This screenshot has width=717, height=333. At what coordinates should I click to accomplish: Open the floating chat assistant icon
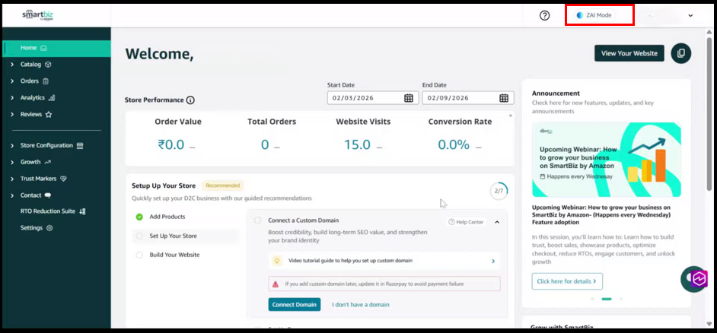pyautogui.click(x=694, y=279)
